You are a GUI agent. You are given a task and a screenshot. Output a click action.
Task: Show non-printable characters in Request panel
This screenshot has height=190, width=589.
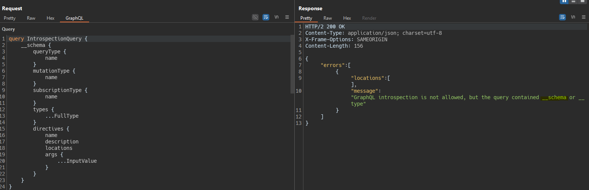(276, 17)
